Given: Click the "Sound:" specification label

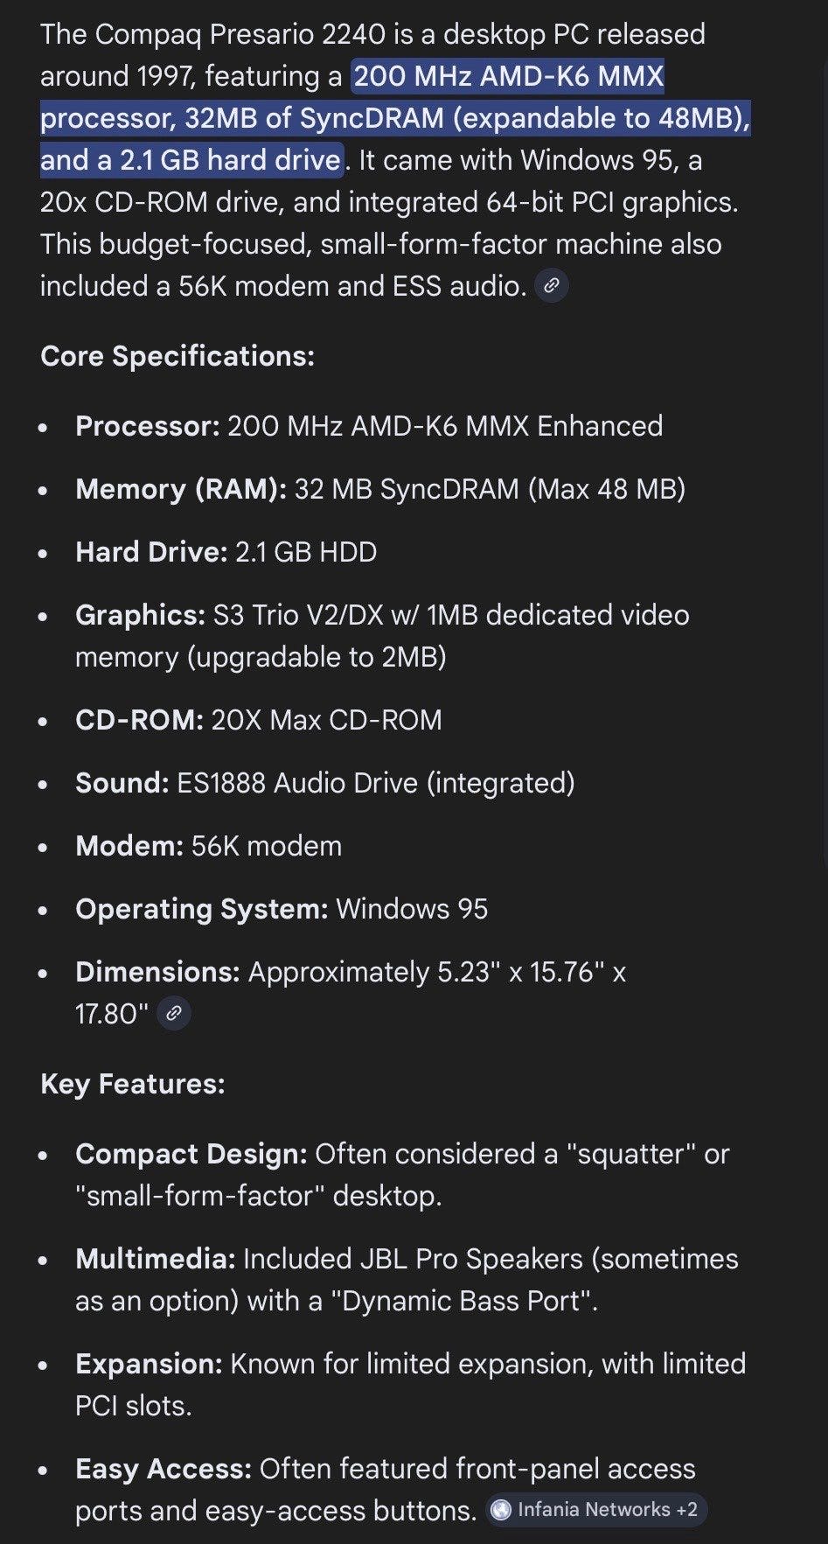Looking at the screenshot, I should [122, 783].
